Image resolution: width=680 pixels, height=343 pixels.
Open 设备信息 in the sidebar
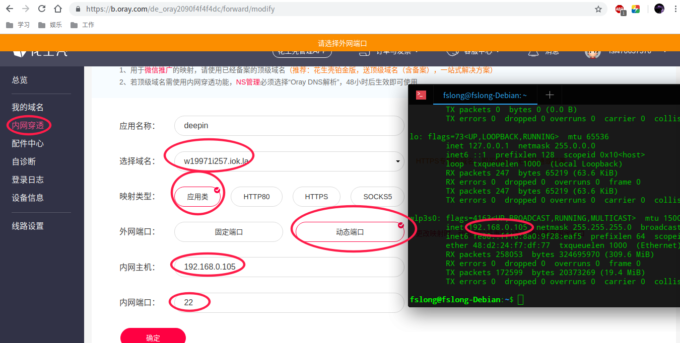point(28,198)
